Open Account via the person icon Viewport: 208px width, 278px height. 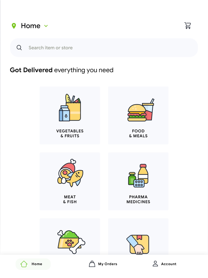[155, 264]
